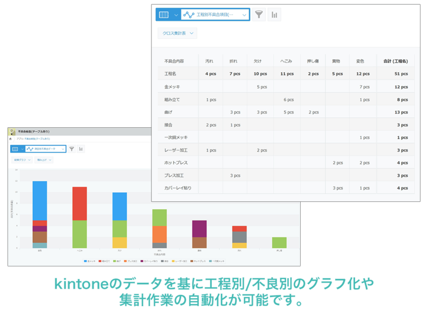Click the 曲げ row label

tap(168, 112)
